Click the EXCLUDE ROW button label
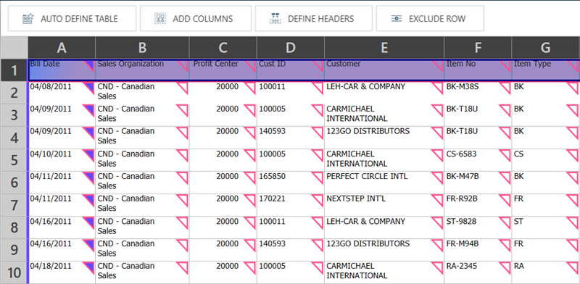Screen dimensions: 580x284 437,19
